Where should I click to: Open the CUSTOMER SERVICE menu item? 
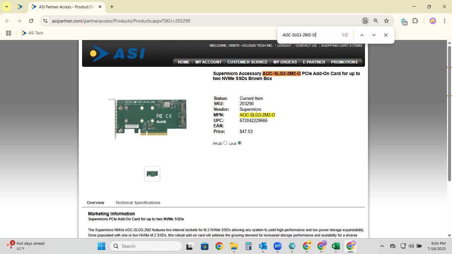click(248, 62)
